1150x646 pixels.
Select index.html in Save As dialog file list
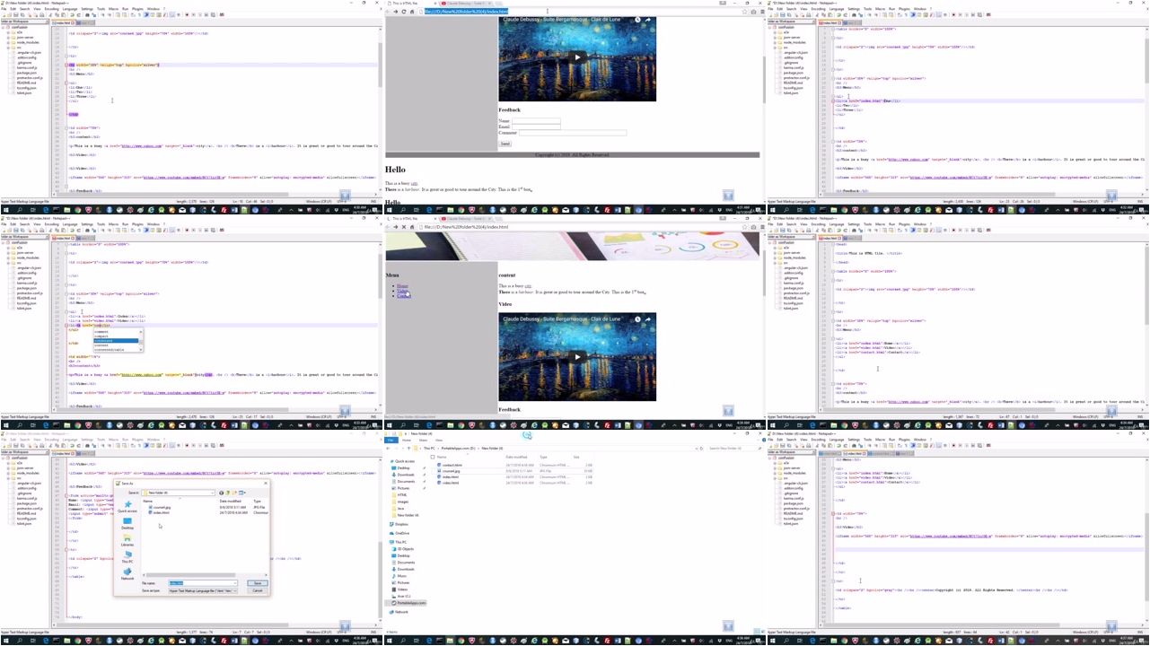pyautogui.click(x=161, y=512)
